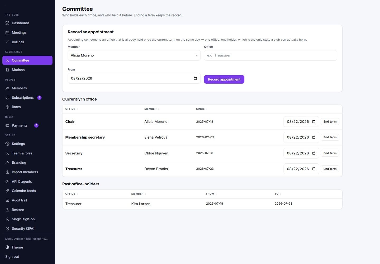Sort current offices by MEMBER column

click(152, 109)
